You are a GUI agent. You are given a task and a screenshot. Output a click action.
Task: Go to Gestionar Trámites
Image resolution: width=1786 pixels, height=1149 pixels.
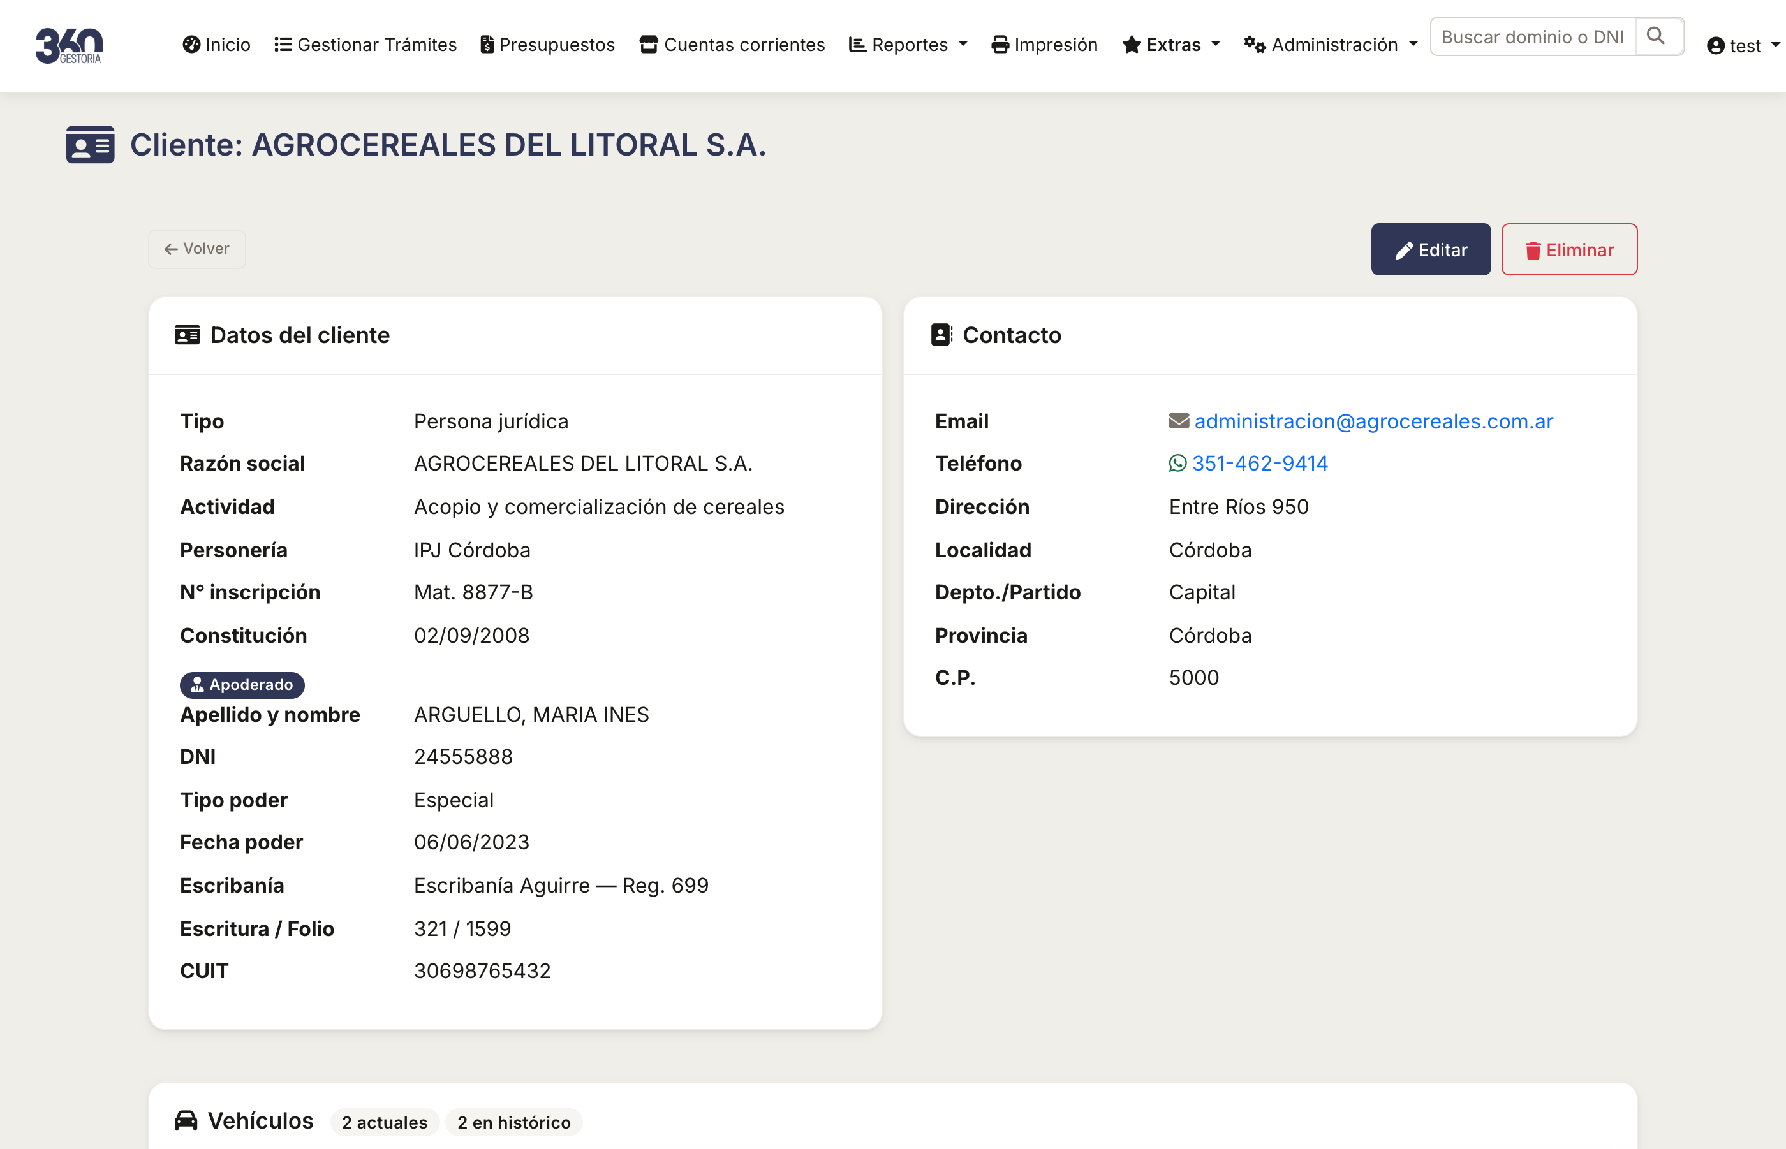tap(365, 45)
